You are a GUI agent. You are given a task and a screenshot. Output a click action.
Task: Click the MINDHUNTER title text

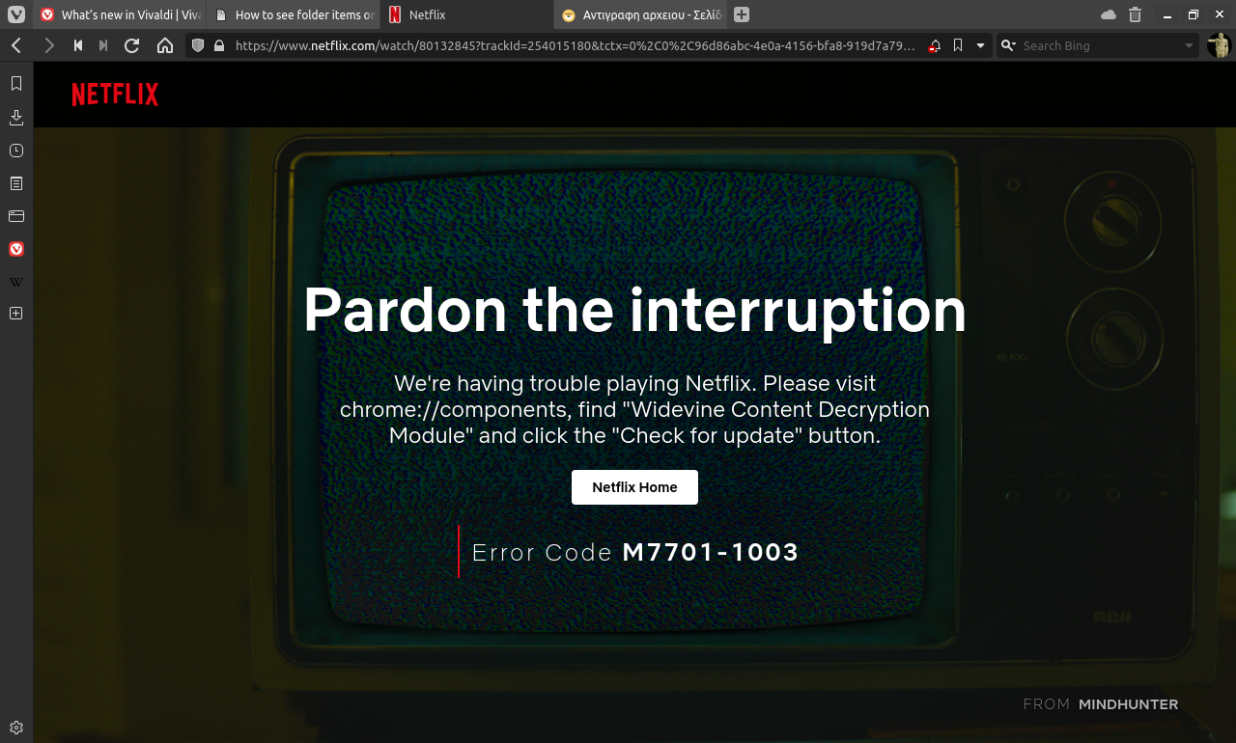tap(1129, 704)
